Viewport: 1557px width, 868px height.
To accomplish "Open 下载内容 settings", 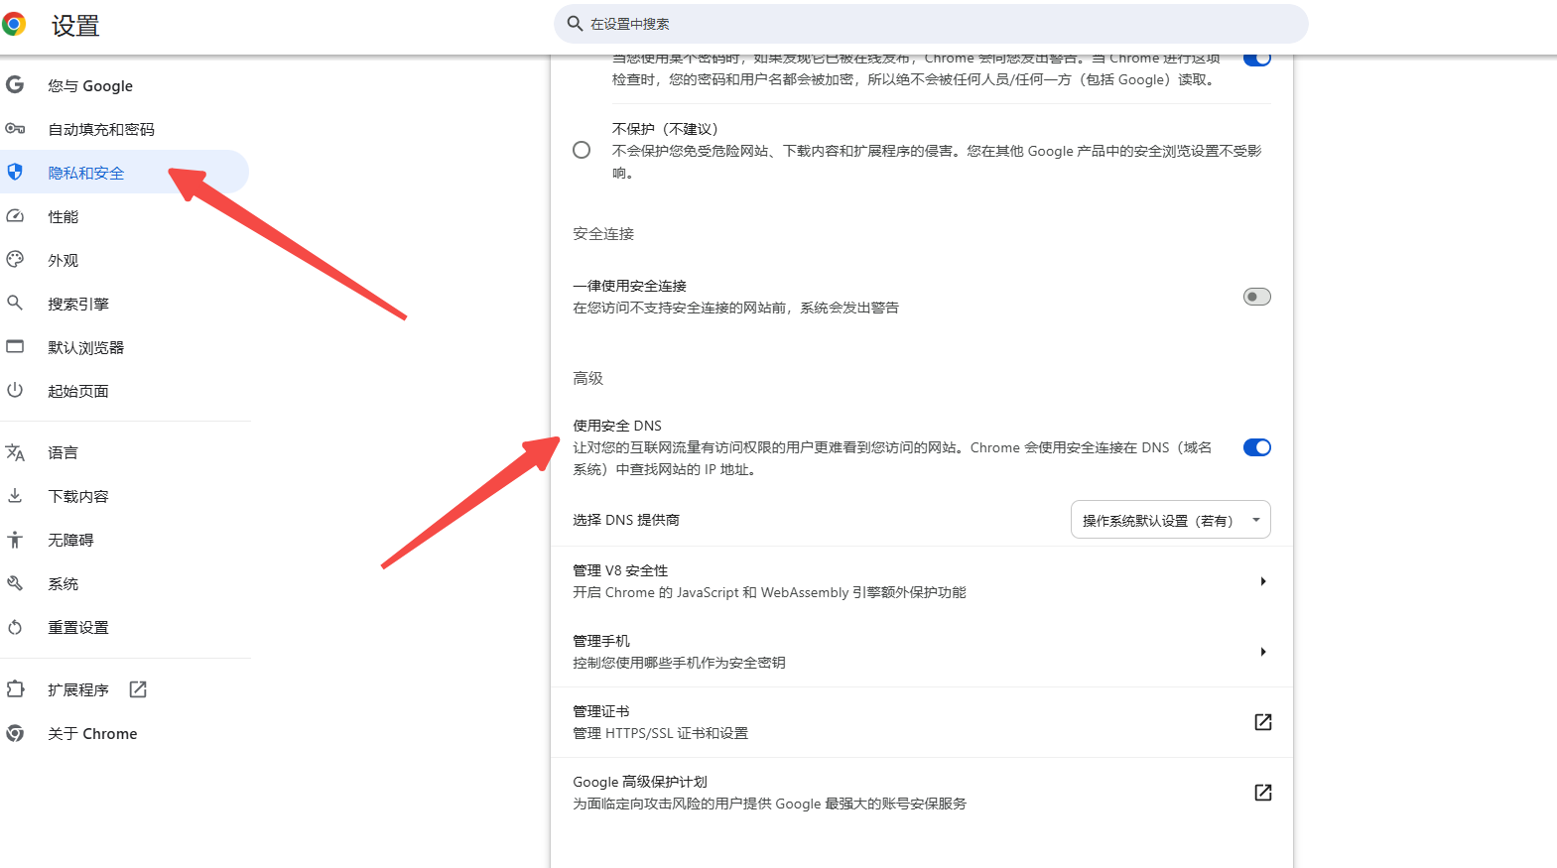I will click(124, 496).
